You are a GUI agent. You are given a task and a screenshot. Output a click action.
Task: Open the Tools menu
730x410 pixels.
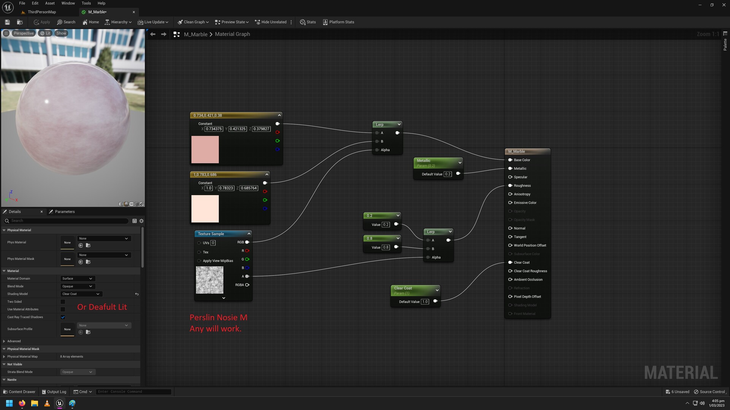point(86,3)
